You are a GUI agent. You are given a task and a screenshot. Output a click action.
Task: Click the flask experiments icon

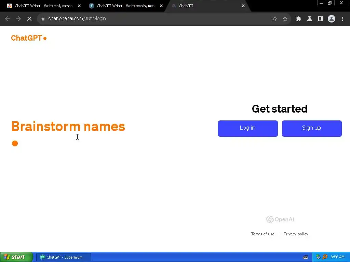tap(310, 19)
